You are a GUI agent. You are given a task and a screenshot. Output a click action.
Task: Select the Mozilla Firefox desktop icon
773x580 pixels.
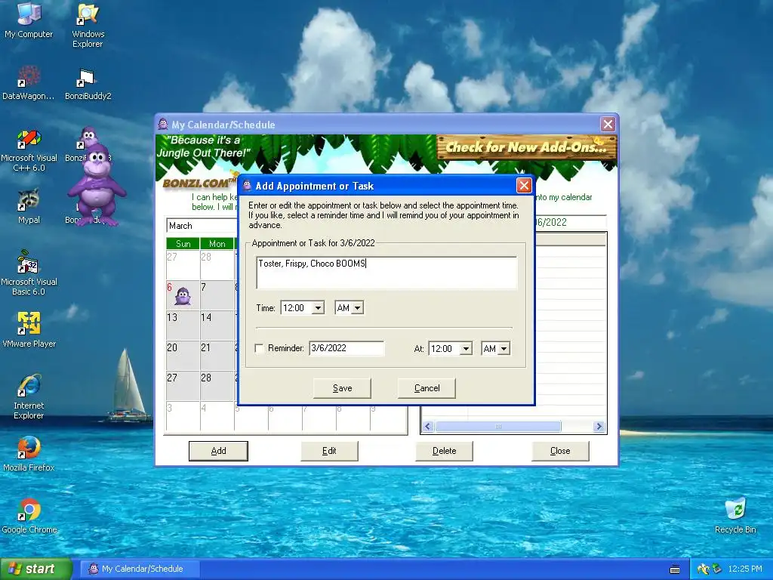(29, 454)
